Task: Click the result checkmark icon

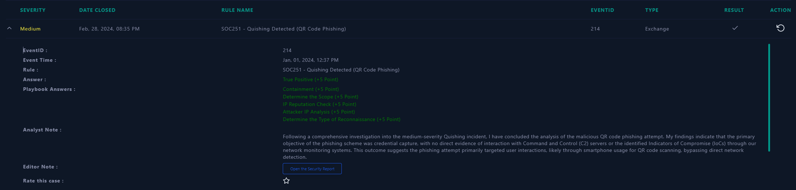Action: [735, 28]
